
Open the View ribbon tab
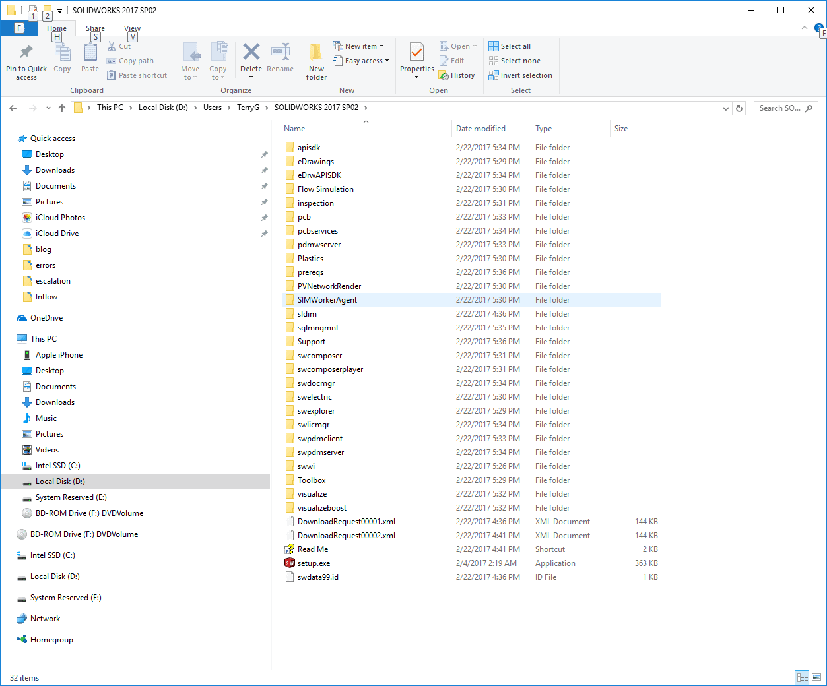(x=132, y=28)
